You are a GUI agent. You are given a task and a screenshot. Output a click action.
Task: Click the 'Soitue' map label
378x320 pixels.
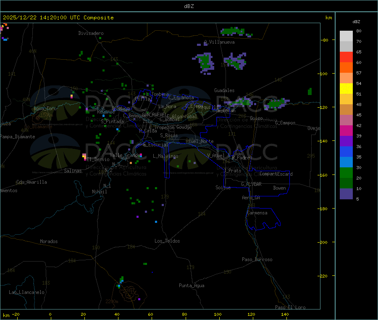(223, 188)
